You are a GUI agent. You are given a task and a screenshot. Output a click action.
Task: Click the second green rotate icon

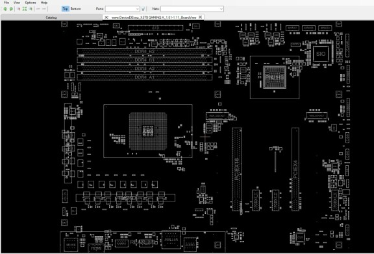pyautogui.click(x=11, y=9)
